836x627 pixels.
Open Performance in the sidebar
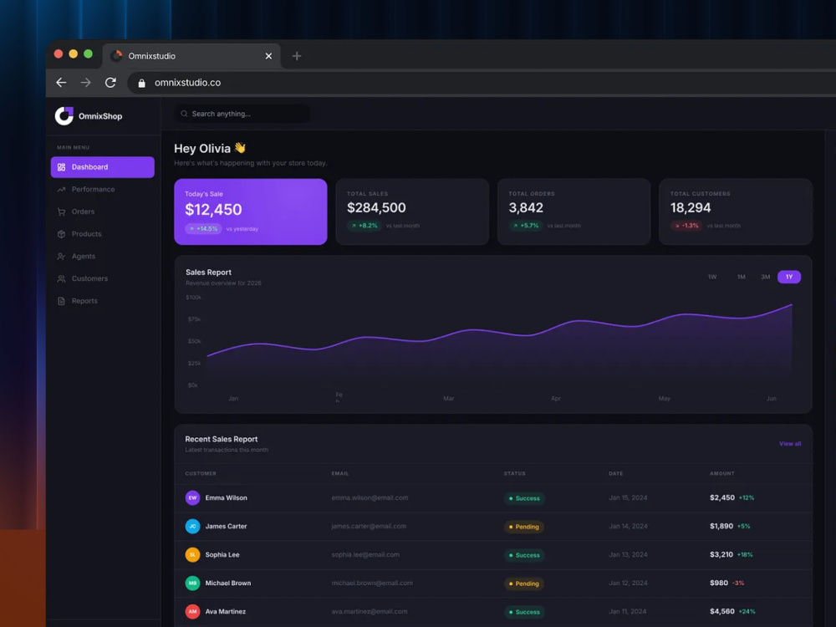(102, 189)
